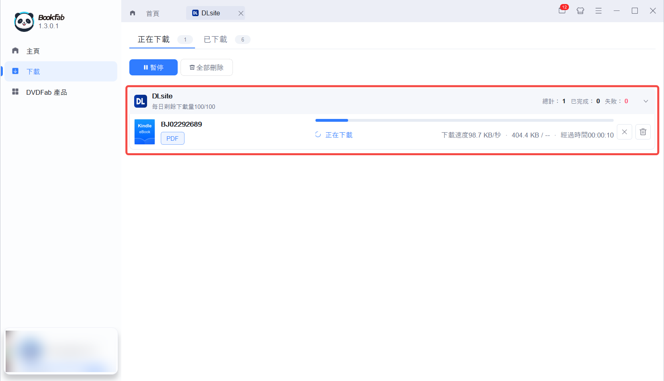Open the hamburger main menu
Image resolution: width=664 pixels, height=381 pixels.
coord(598,11)
